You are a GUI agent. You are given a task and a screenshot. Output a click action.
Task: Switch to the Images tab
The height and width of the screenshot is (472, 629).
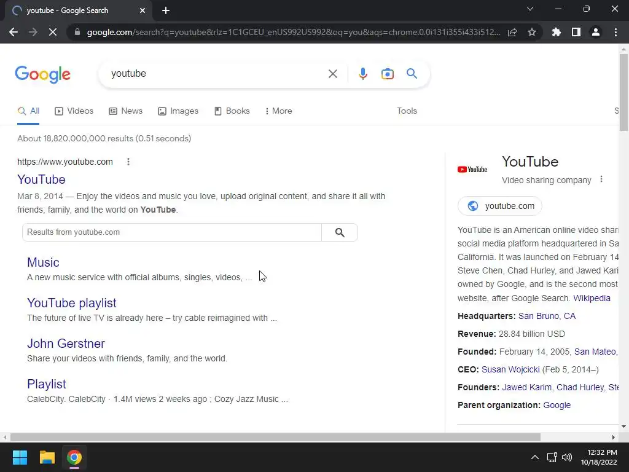click(178, 111)
